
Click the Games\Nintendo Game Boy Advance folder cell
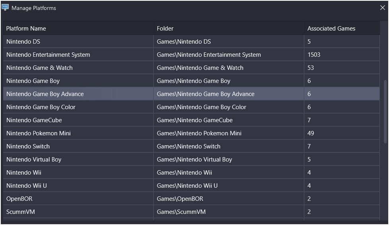click(x=229, y=94)
